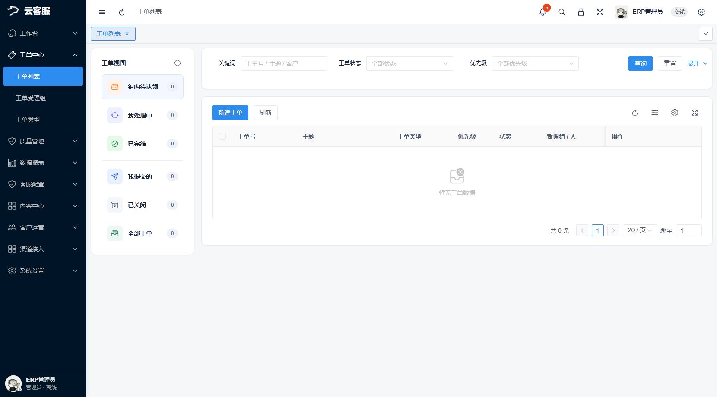Check the select-all checkbox in table header

pos(222,136)
